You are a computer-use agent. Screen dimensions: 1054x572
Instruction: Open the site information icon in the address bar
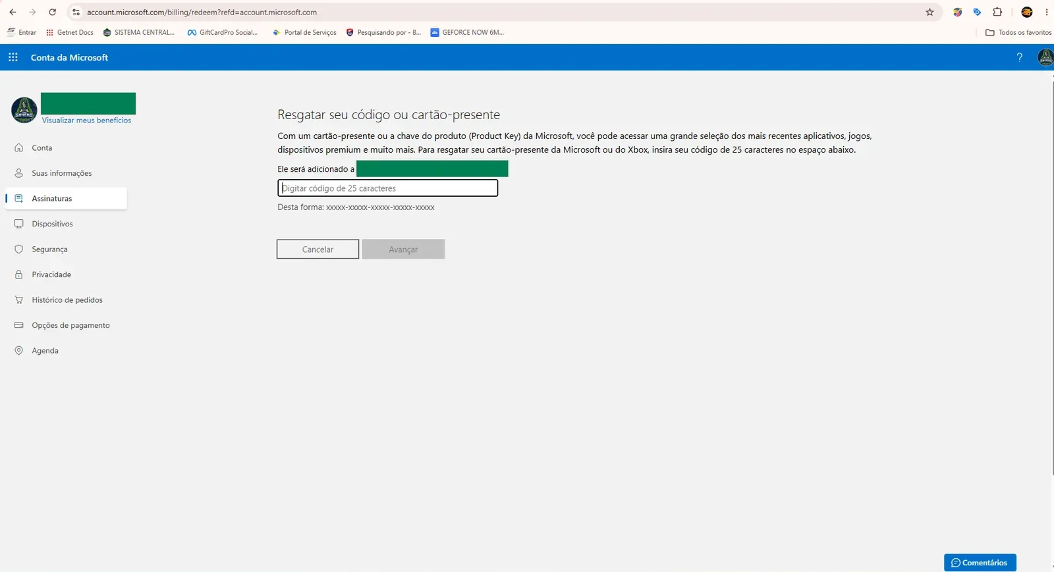point(76,12)
